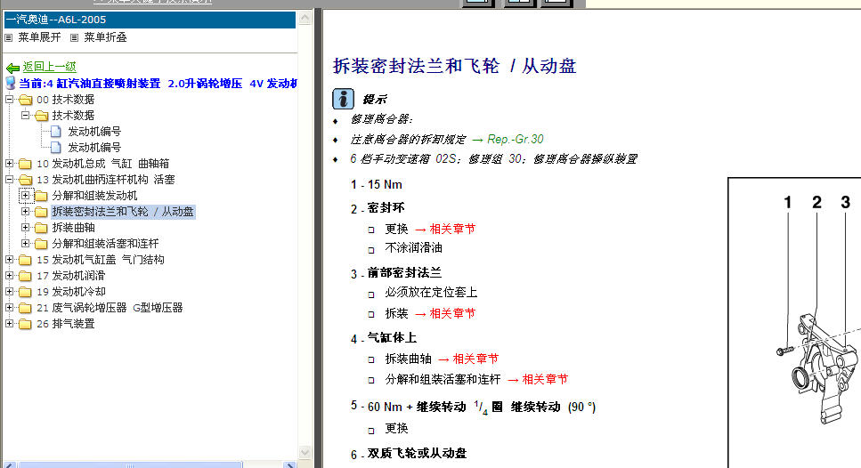Expand the 拆装密封法兰和飞轮 node
Image resolution: width=861 pixels, height=468 pixels.
coord(25,211)
